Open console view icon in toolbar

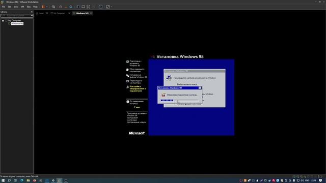(100, 7)
